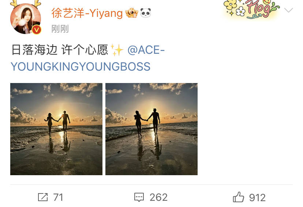Click the repost share icon
This screenshot has width=303, height=207.
(x=43, y=197)
